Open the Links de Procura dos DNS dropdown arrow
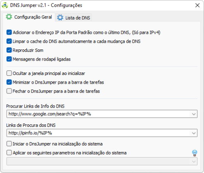Screen dimensions: 204x173 [194, 133]
